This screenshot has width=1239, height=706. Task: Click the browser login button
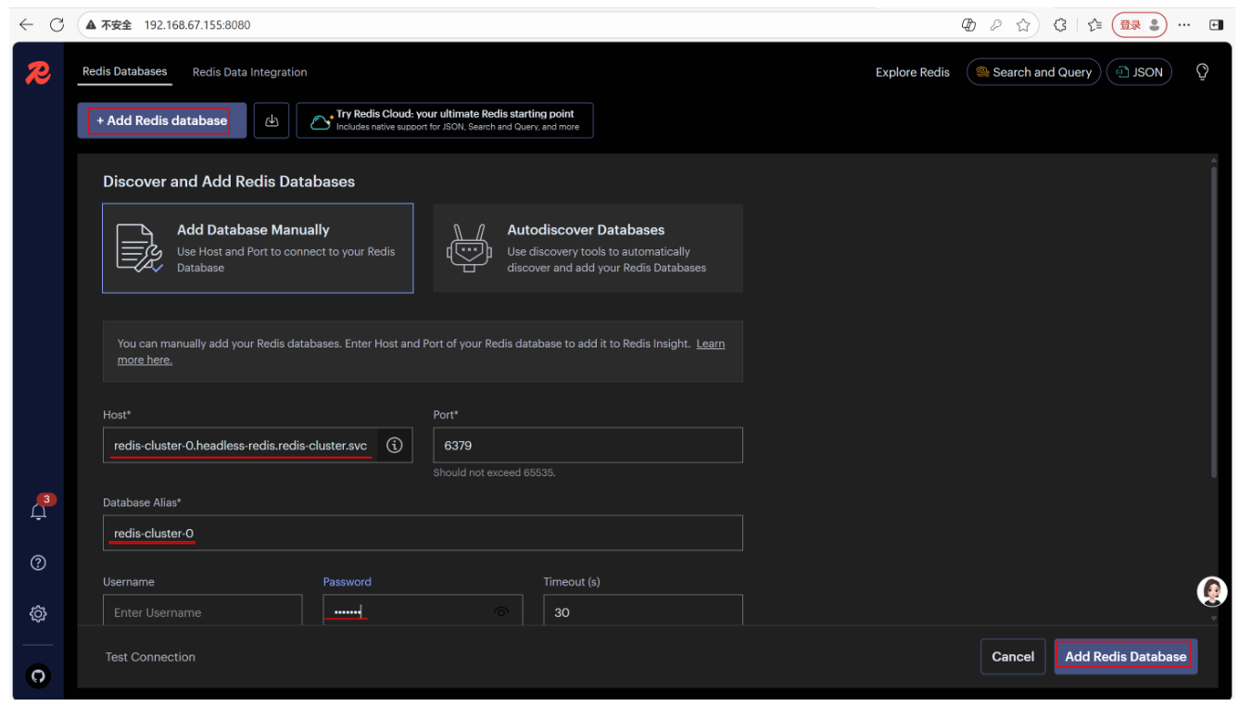point(1139,25)
